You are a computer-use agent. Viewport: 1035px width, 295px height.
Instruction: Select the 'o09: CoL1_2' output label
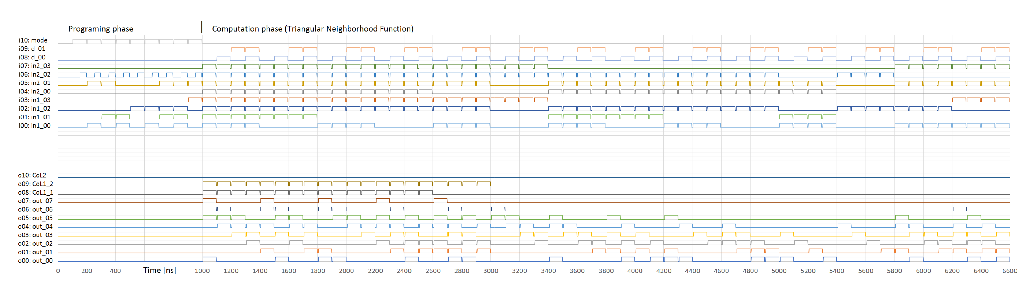coord(35,184)
